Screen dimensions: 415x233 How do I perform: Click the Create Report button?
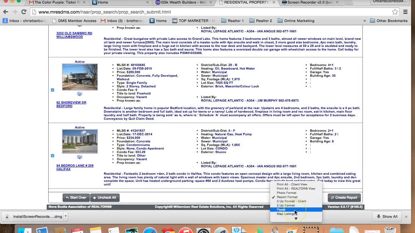pyautogui.click(x=344, y=197)
